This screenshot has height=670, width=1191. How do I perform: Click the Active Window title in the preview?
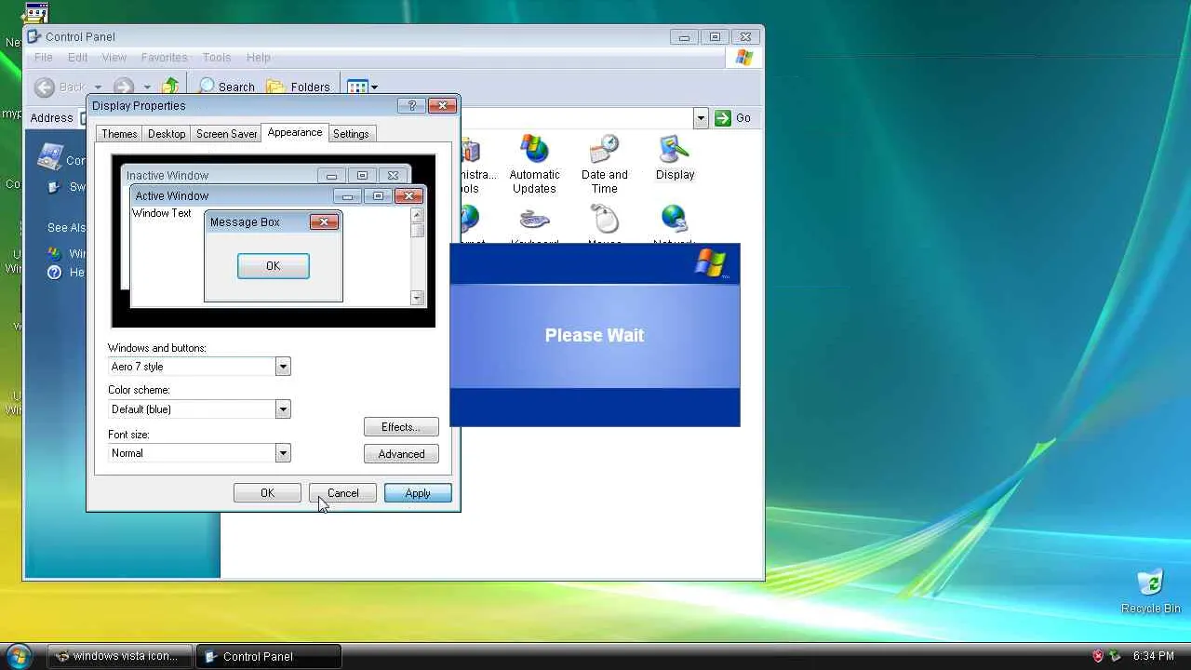click(x=172, y=195)
